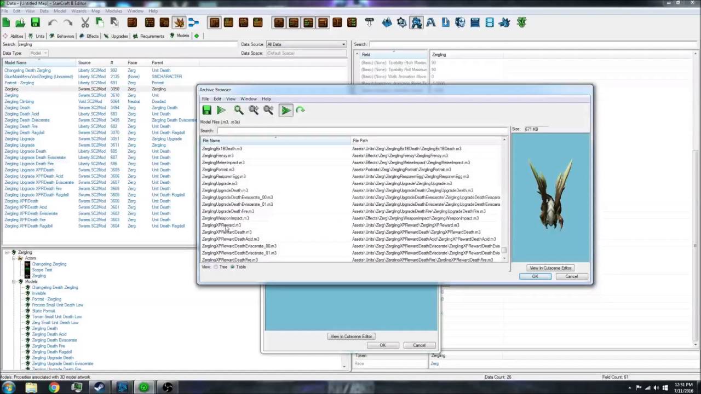Click the first green play arrow in Archive Browser
This screenshot has height=394, width=701.
221,110
